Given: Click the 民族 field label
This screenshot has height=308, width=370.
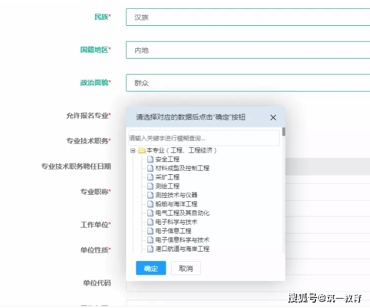Looking at the screenshot, I should [103, 17].
